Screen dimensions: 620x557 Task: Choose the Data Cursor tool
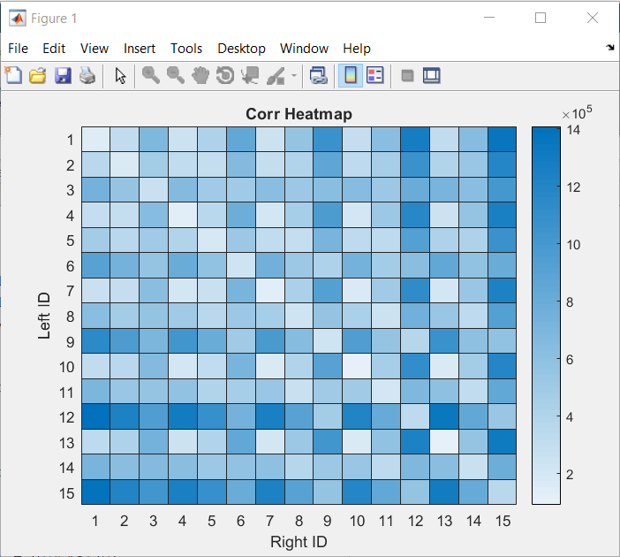click(x=250, y=75)
